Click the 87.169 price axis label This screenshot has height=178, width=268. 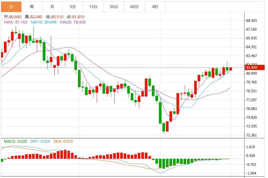(251, 30)
